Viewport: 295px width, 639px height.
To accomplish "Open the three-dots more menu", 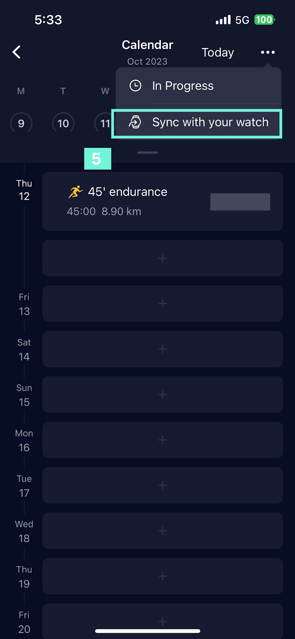I will tap(267, 52).
